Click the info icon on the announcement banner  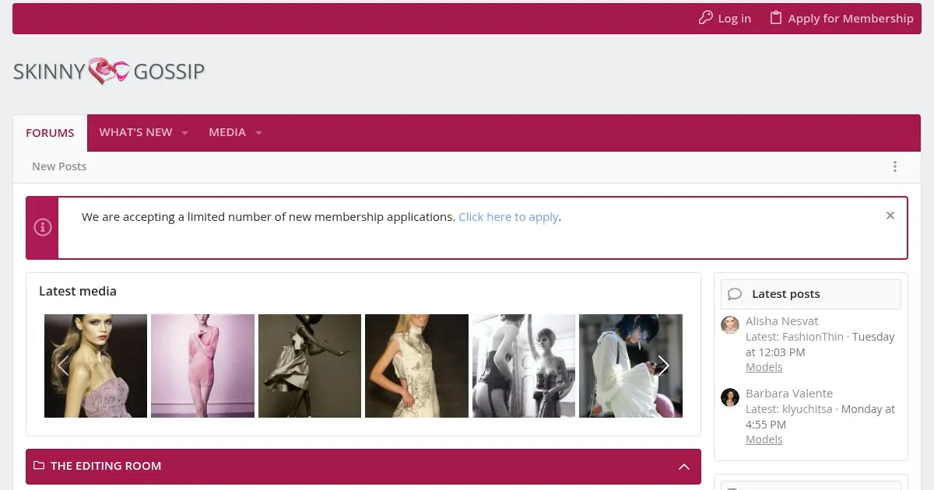[x=43, y=227]
